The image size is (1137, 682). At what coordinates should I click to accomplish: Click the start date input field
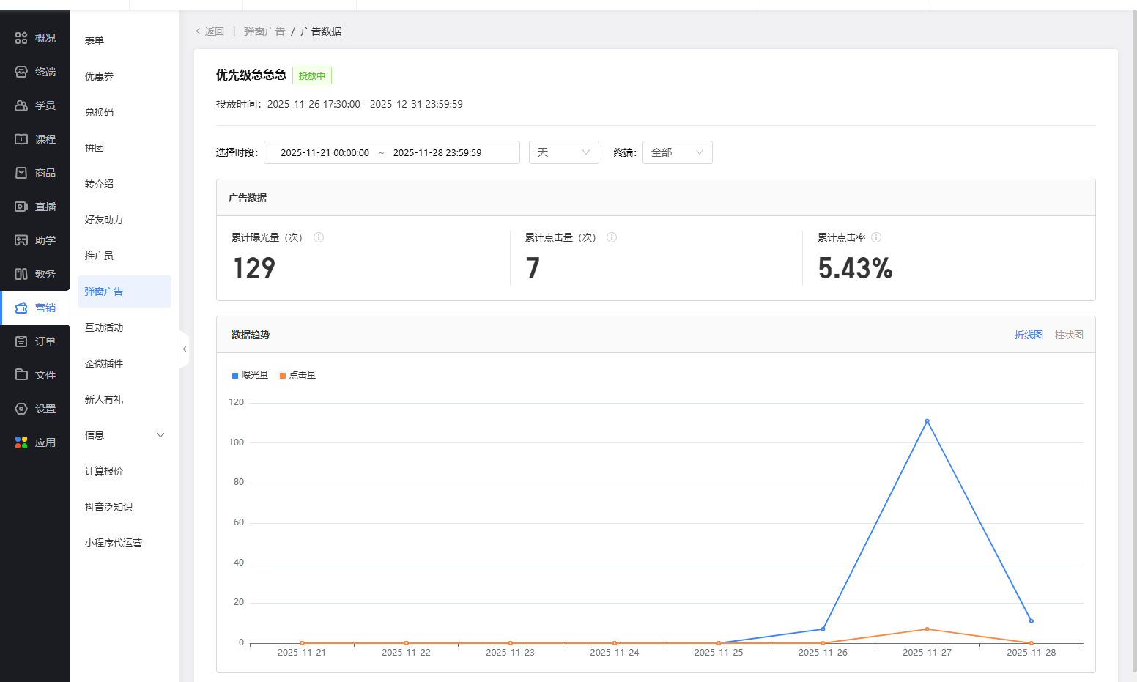coord(325,152)
